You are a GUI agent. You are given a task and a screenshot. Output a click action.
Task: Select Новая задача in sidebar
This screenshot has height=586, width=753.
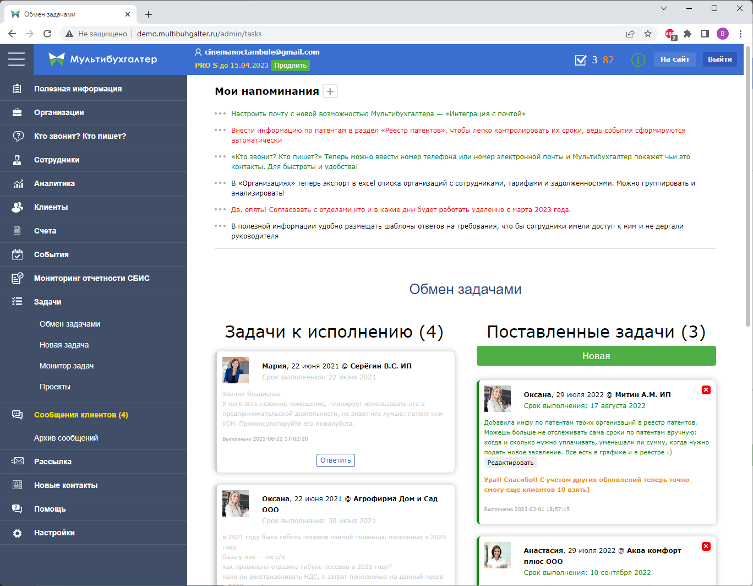coord(64,345)
